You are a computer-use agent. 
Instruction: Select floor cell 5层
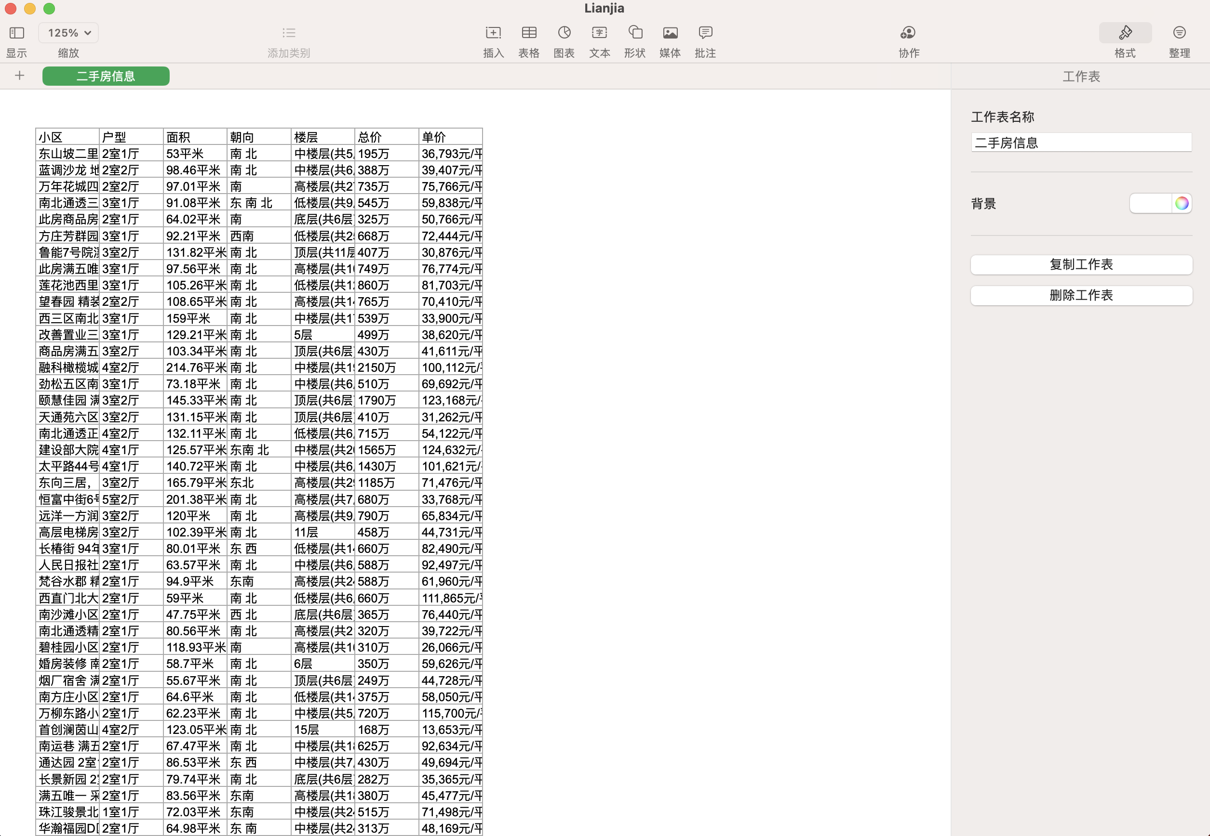point(323,334)
